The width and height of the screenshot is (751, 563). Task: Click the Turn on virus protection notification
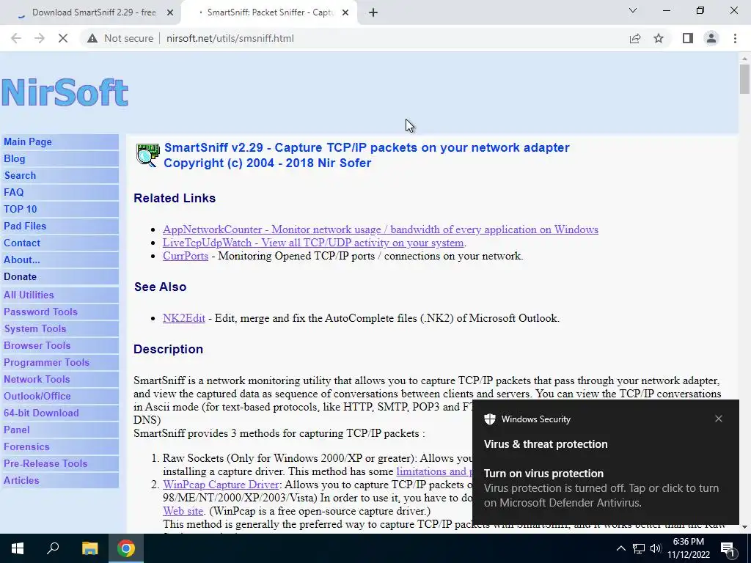(x=605, y=462)
